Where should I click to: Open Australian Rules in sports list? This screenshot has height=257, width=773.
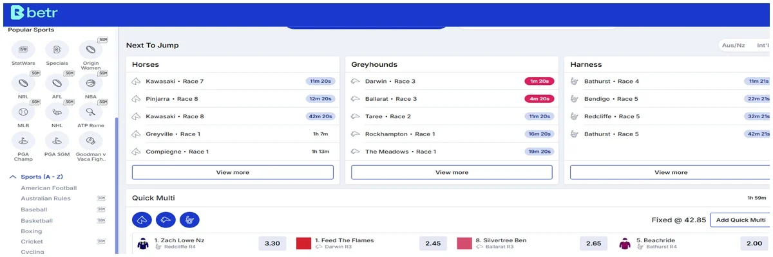click(46, 199)
